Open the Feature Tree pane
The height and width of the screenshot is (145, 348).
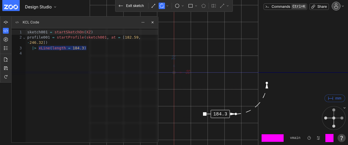point(6,22)
